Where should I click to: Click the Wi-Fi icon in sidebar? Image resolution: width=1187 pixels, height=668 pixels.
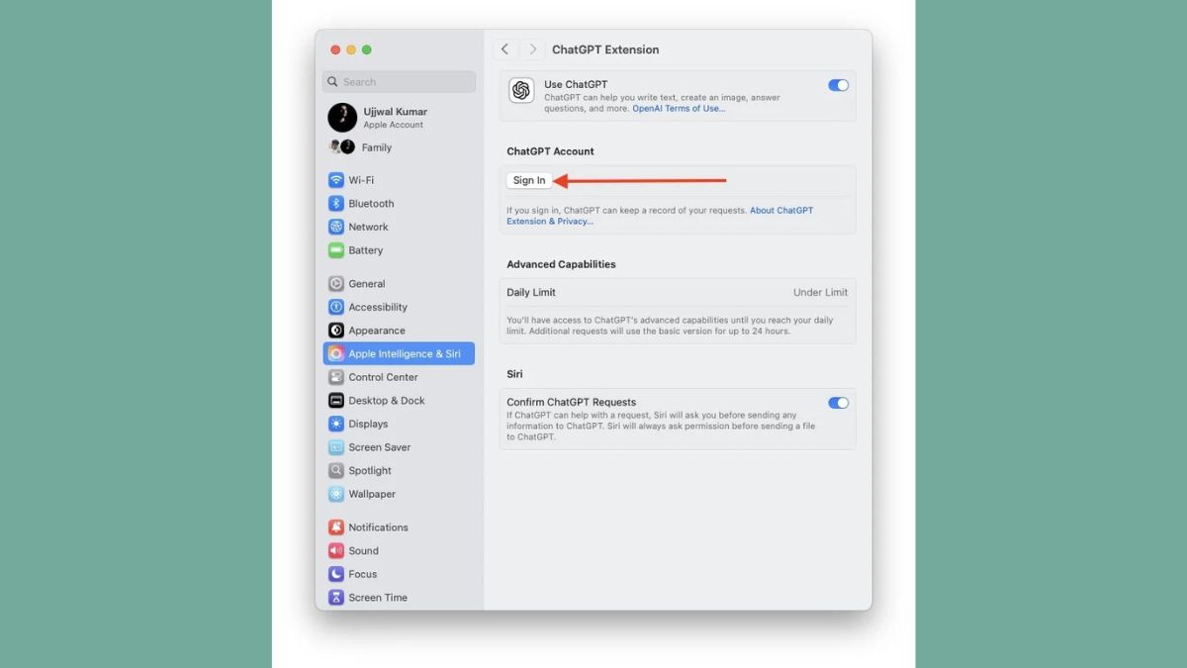click(x=336, y=180)
